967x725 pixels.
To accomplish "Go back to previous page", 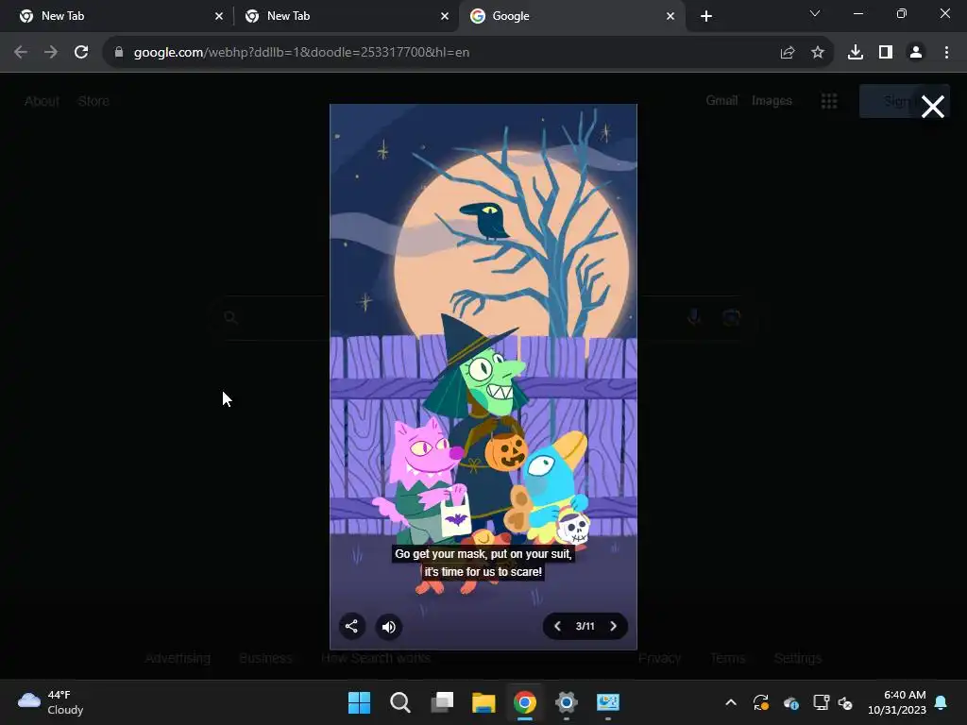I will tap(21, 53).
